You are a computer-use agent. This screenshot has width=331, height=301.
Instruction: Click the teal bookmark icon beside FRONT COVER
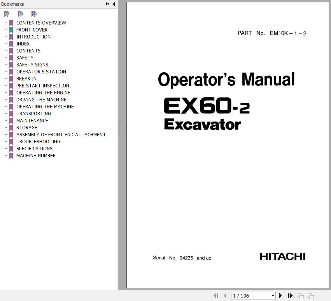[x=11, y=30]
